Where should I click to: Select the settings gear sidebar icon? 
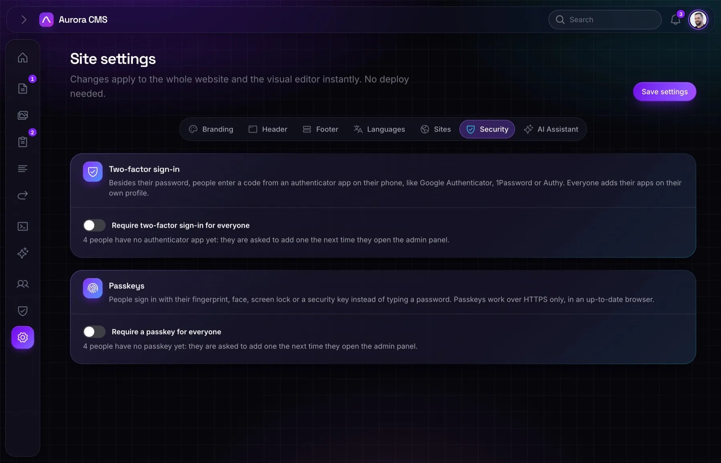coord(23,337)
